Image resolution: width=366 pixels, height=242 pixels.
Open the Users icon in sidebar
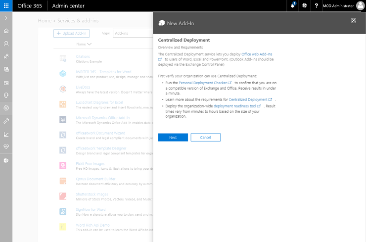tap(6, 44)
